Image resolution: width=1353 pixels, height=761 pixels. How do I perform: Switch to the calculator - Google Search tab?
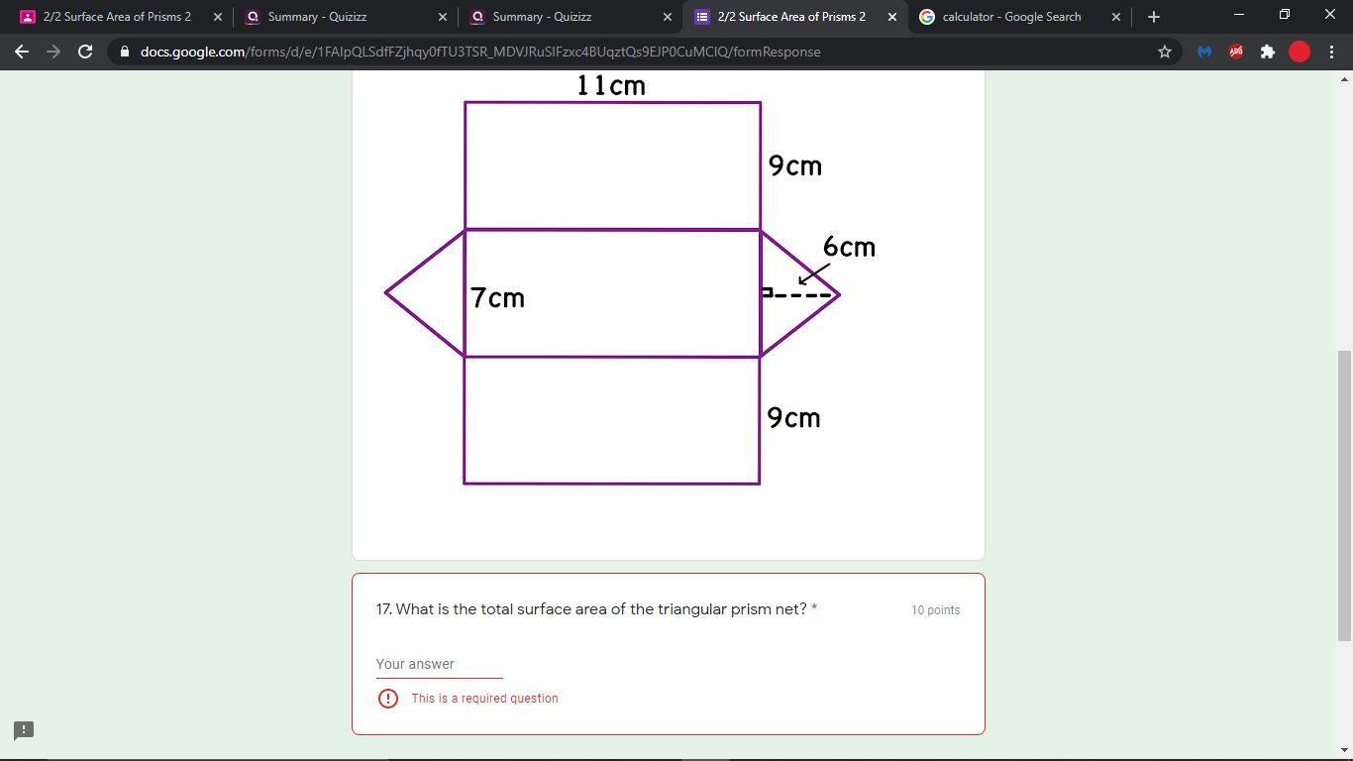click(x=1010, y=17)
